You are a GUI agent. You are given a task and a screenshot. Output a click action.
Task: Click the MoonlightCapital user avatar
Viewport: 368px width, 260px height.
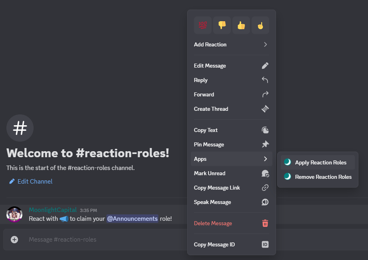[14, 214]
